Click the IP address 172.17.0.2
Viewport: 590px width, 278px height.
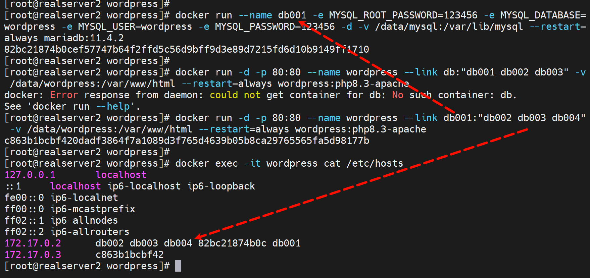coord(33,243)
